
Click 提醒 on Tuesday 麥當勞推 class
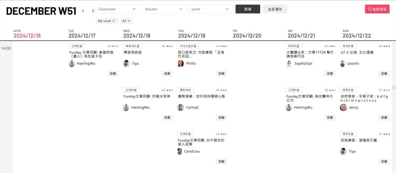point(113,73)
